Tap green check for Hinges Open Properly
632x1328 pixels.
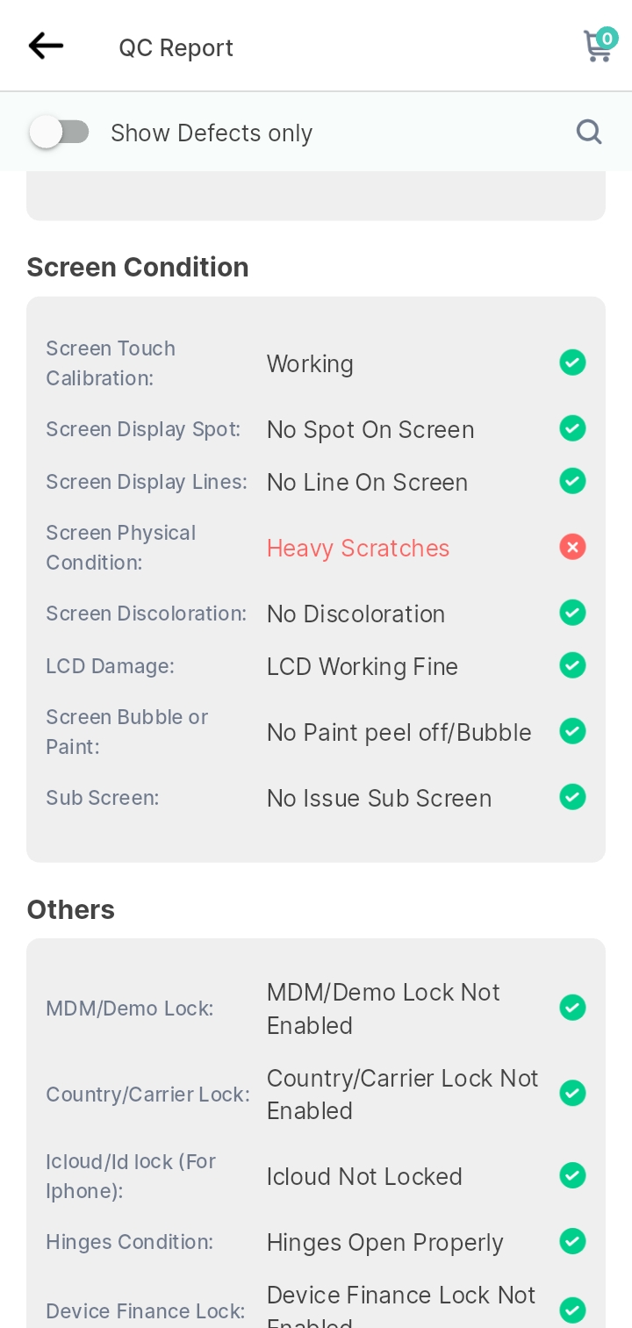pos(572,1241)
